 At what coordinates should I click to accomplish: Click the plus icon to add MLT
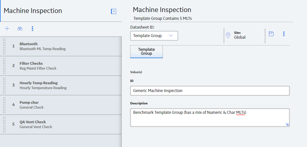(7, 29)
